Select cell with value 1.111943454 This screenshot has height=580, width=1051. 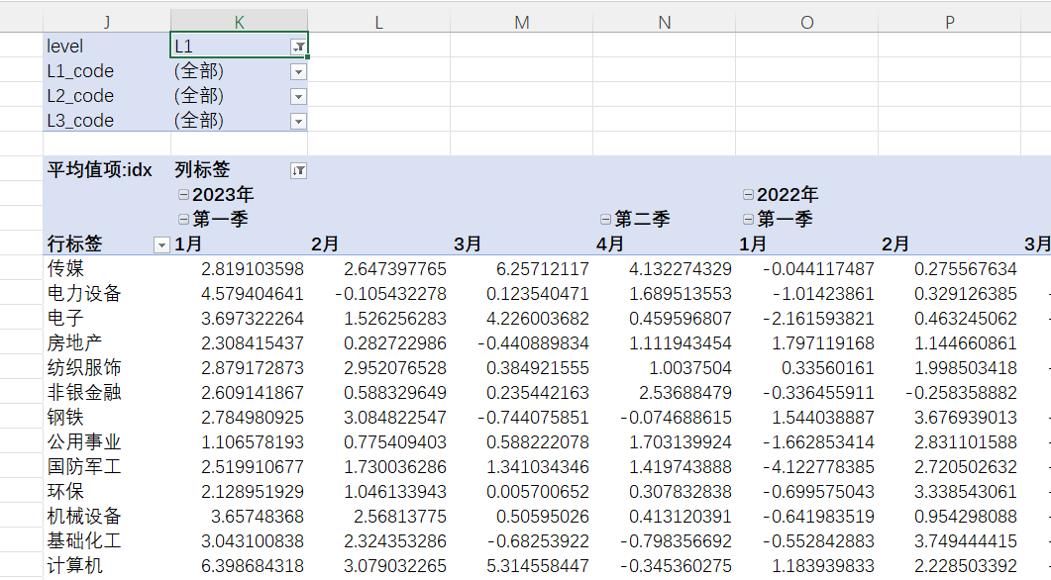(x=665, y=342)
